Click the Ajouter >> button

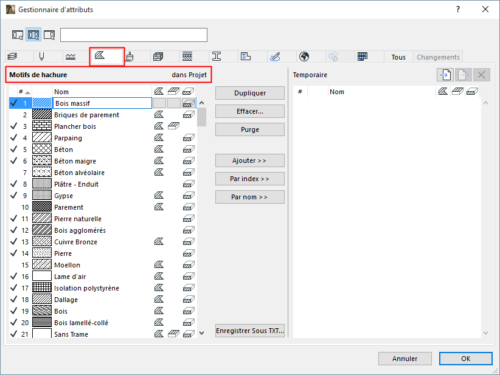(249, 160)
